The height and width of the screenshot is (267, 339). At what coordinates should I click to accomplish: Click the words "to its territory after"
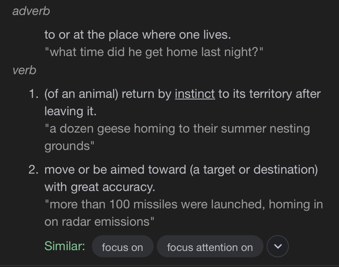tap(269, 94)
